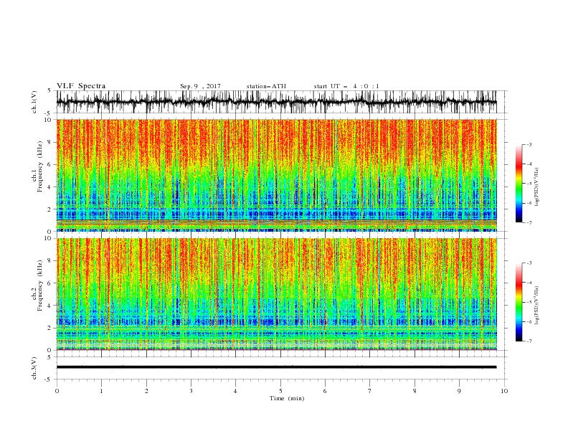
Task: Click the "-4" tick on ch.2 colorbar
Action: (x=529, y=283)
